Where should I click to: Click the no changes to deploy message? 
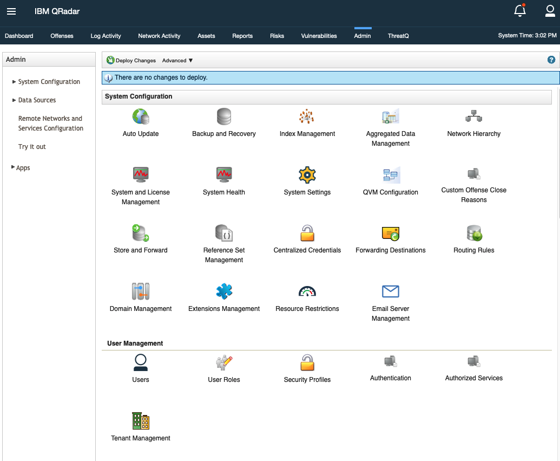(161, 77)
